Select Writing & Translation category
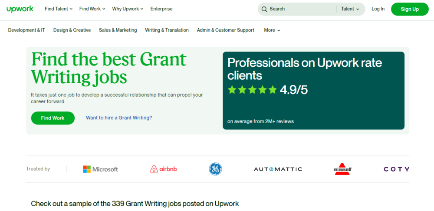This screenshot has height=211, width=434. point(167,30)
